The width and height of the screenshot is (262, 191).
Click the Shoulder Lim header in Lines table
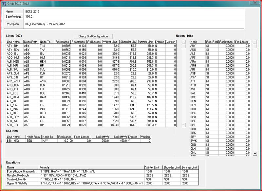[128, 42]
